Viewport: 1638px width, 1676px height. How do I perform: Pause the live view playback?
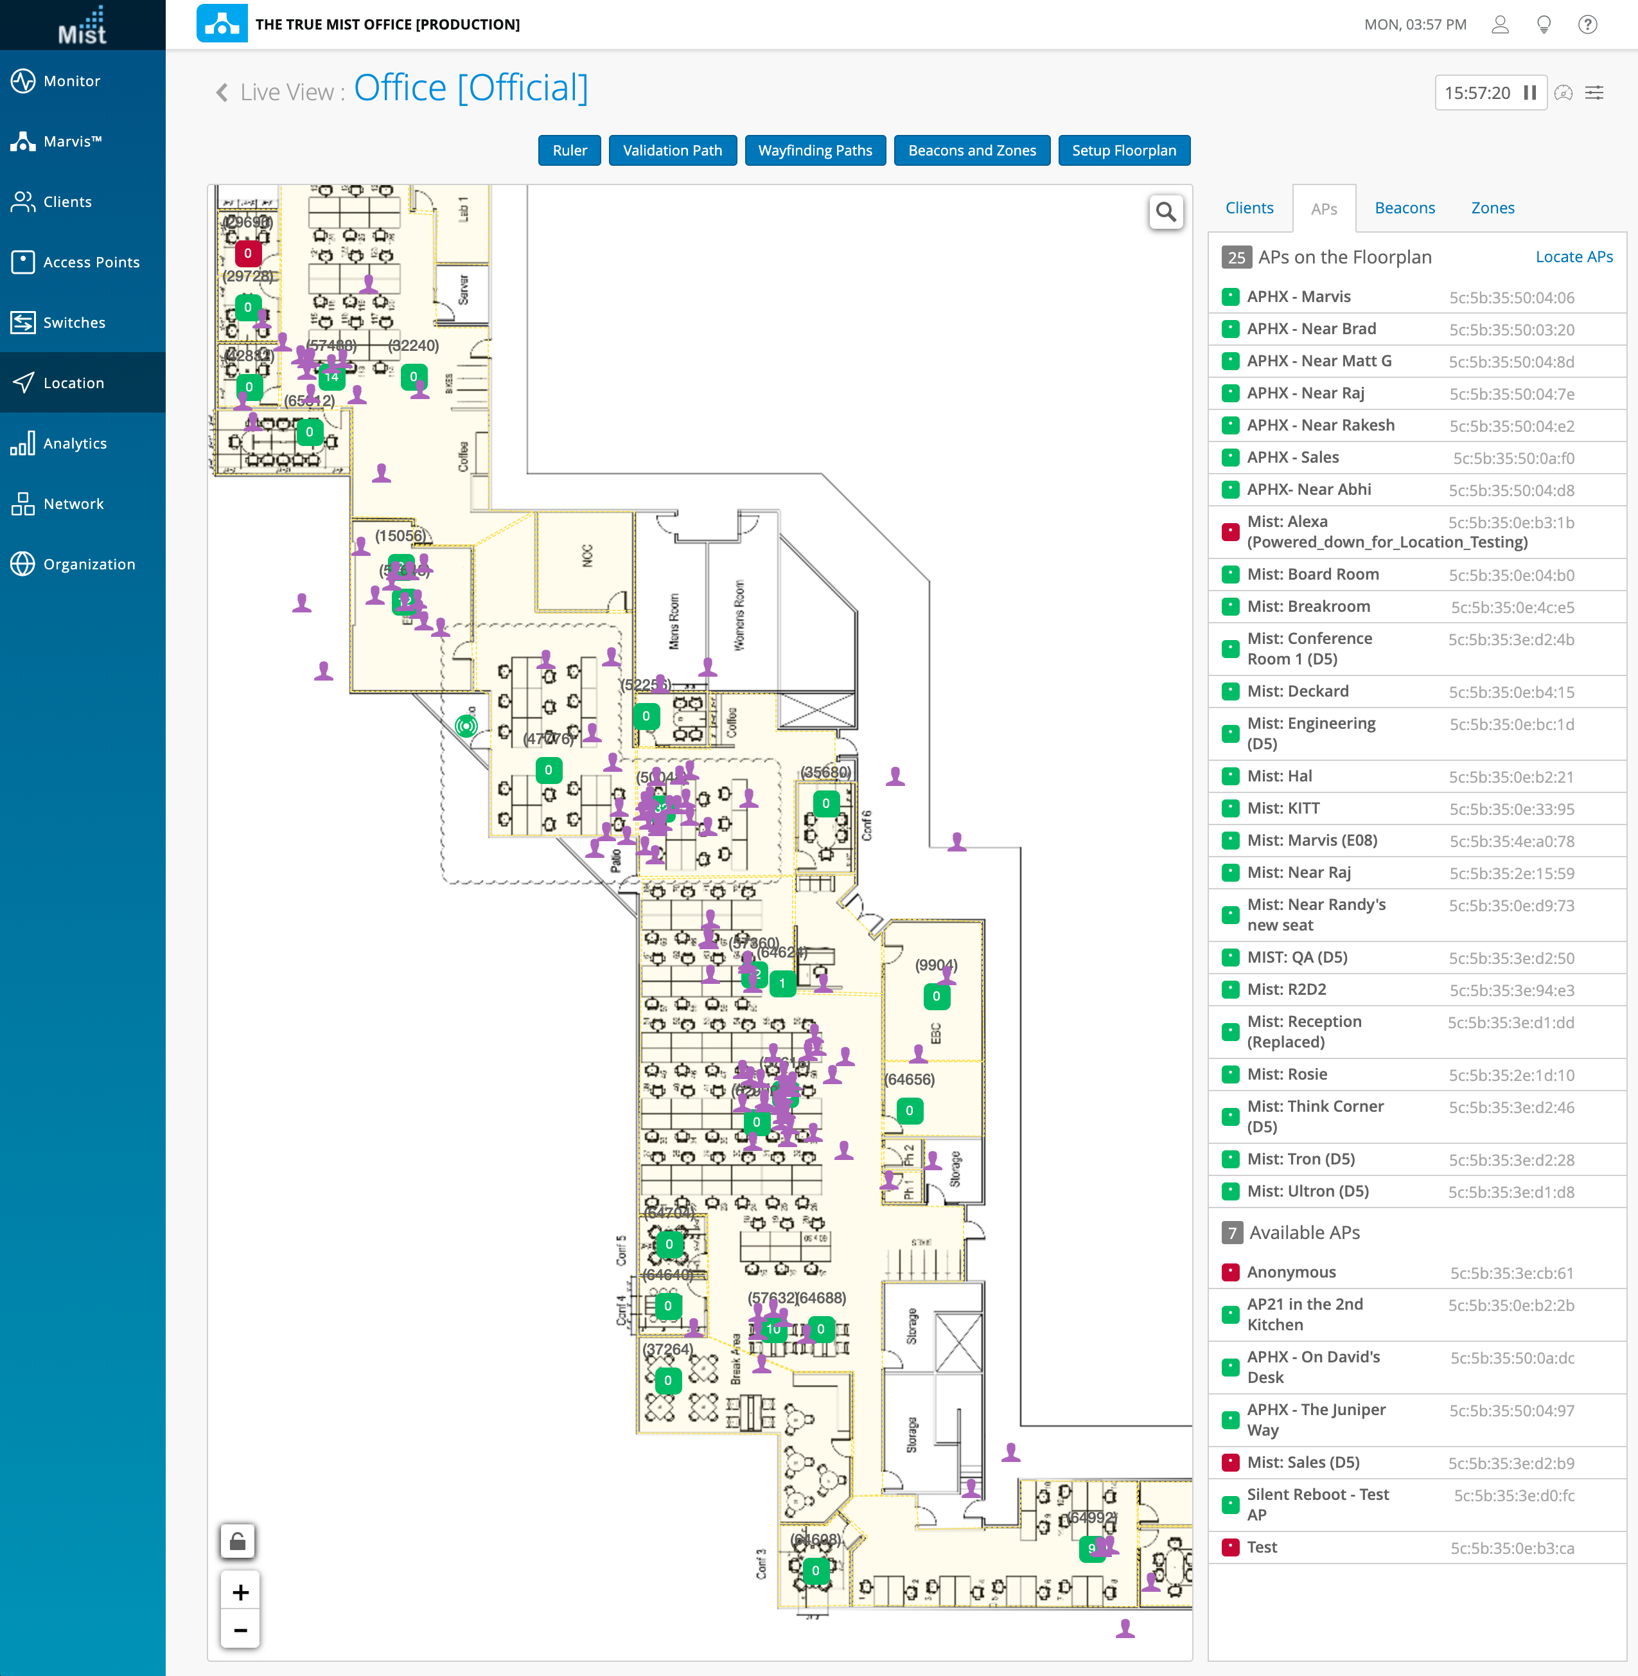(x=1529, y=93)
